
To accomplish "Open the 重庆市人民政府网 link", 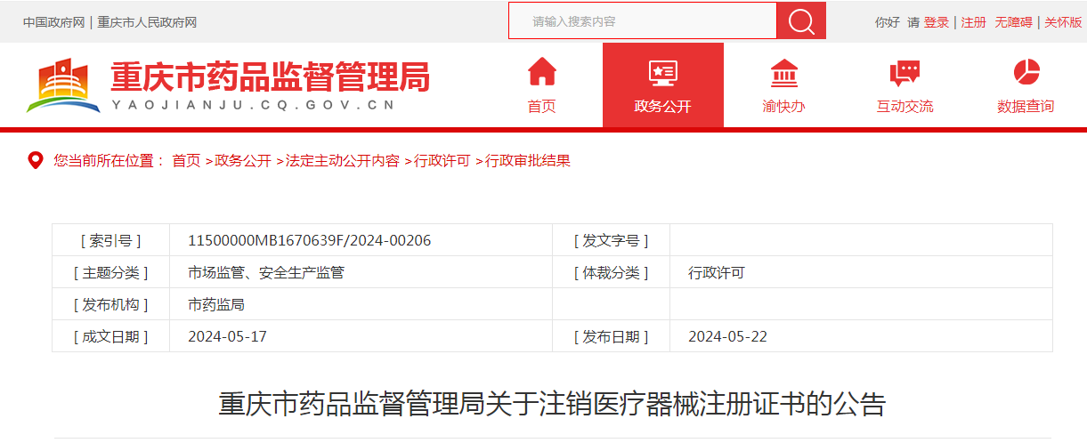I will [147, 22].
